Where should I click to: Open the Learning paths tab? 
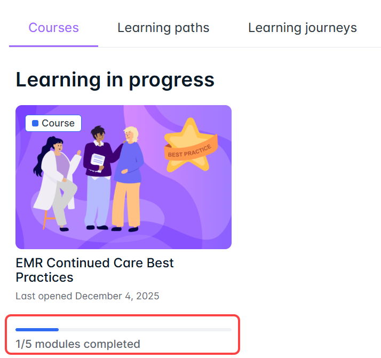[163, 28]
